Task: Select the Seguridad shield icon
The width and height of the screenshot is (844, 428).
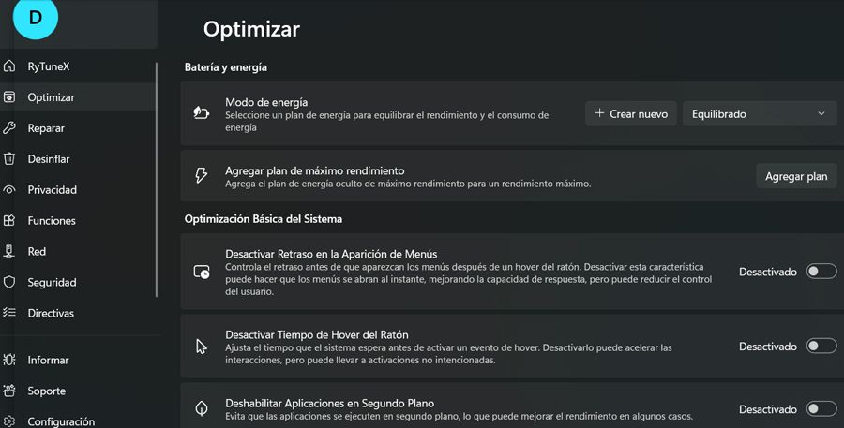Action: tap(9, 282)
